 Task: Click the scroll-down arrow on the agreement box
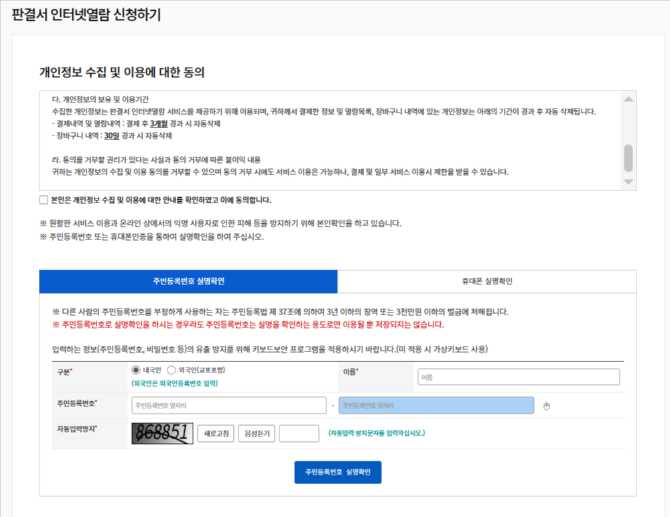tap(628, 181)
